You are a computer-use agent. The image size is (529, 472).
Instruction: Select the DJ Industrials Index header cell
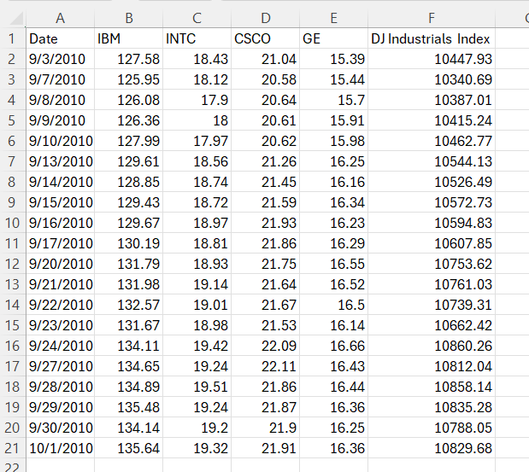(432, 38)
